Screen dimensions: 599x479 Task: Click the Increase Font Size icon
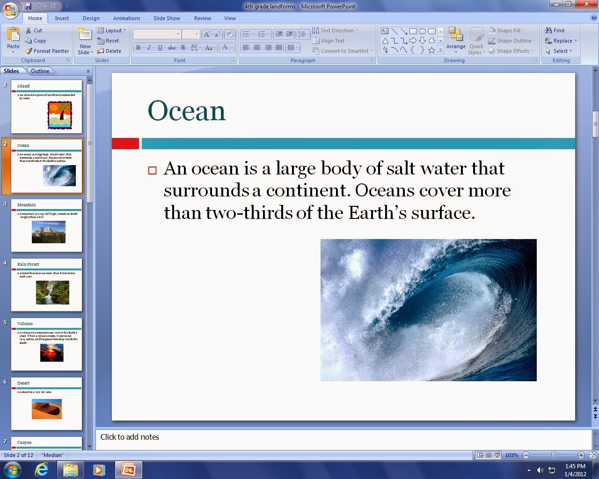click(x=207, y=34)
